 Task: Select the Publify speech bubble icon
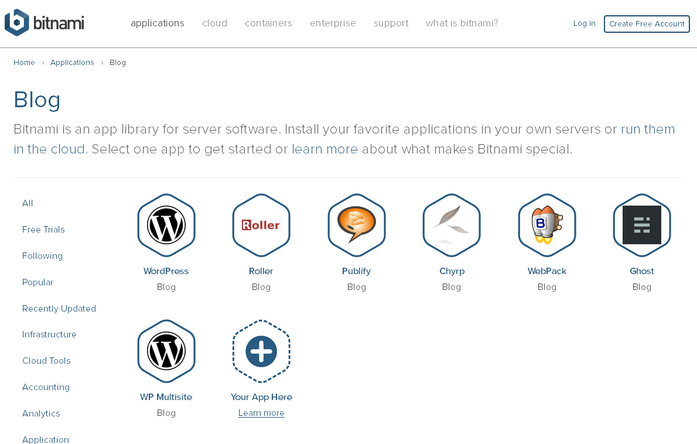click(357, 225)
